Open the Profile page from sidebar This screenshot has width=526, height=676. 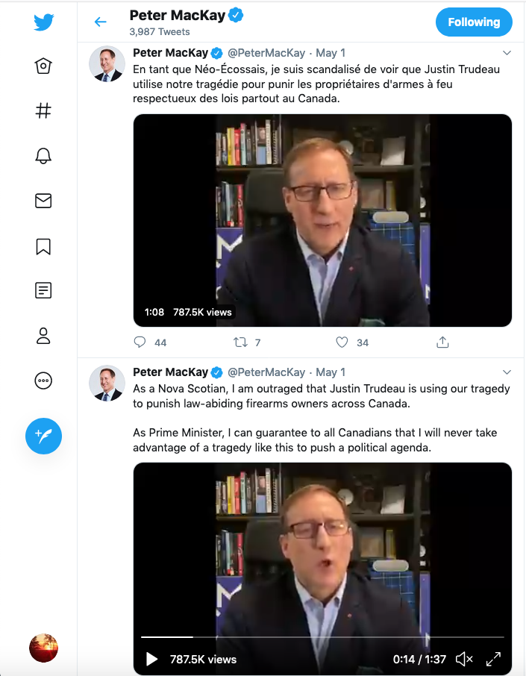(x=43, y=336)
